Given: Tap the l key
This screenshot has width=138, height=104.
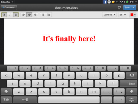Looking at the screenshot, I should pos(113,83).
